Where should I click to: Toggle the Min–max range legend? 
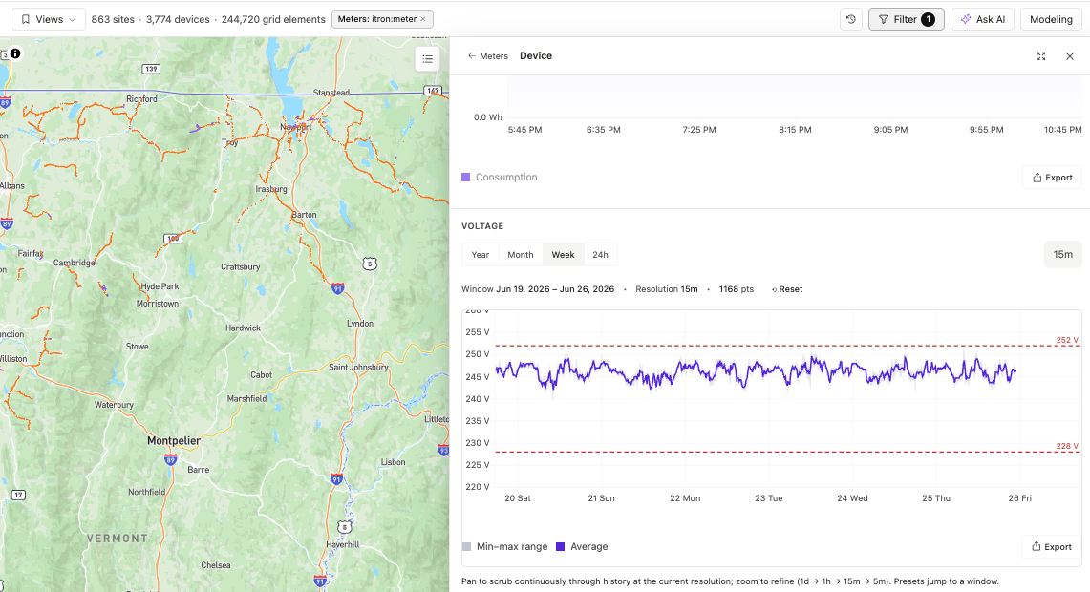[504, 547]
